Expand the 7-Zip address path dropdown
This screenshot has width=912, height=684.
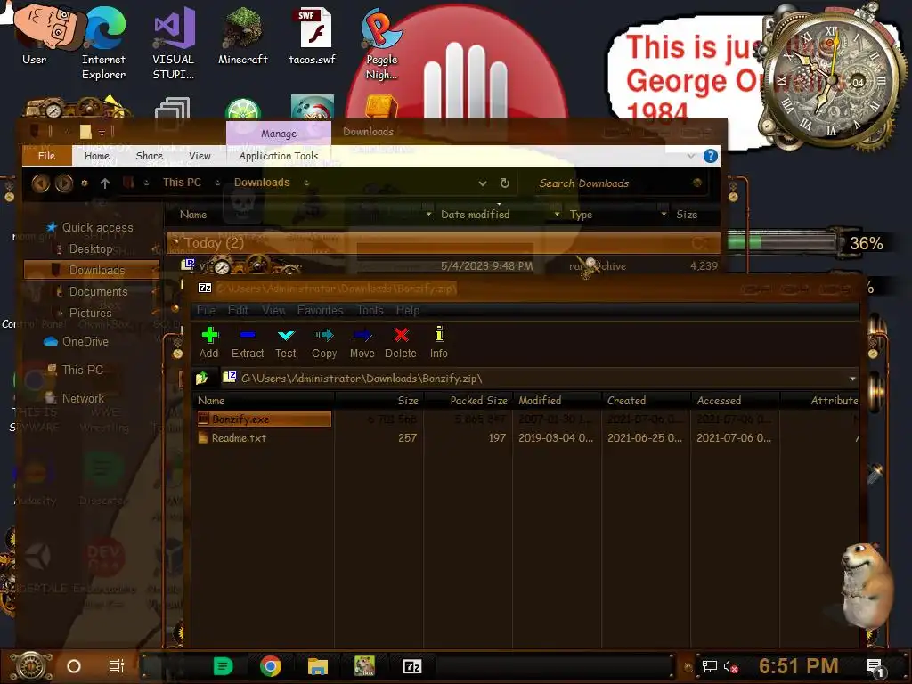pos(852,379)
